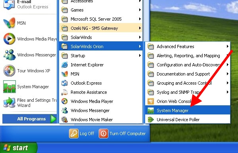Image resolution: width=238 pixels, height=153 pixels.
Task: Expand the Startup submenu arrow
Action: [140, 56]
